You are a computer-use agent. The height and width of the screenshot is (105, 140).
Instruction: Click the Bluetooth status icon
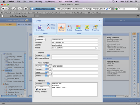pyautogui.click(x=109, y=1)
